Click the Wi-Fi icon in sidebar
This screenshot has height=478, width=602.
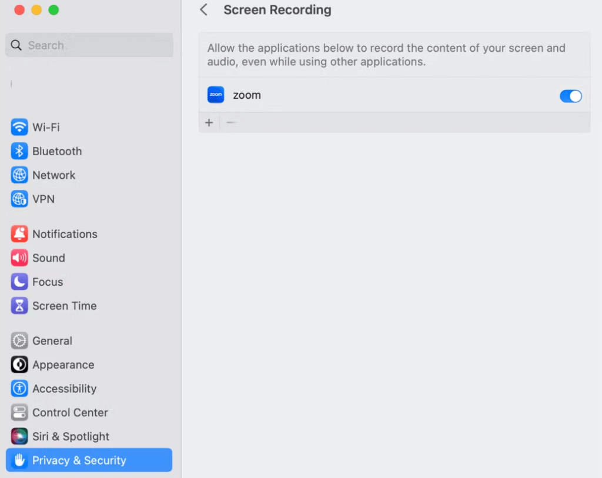19,127
